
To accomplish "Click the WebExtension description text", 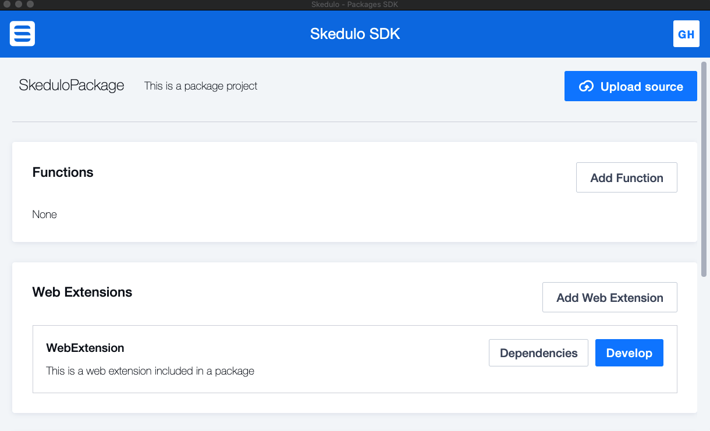I will tap(150, 371).
